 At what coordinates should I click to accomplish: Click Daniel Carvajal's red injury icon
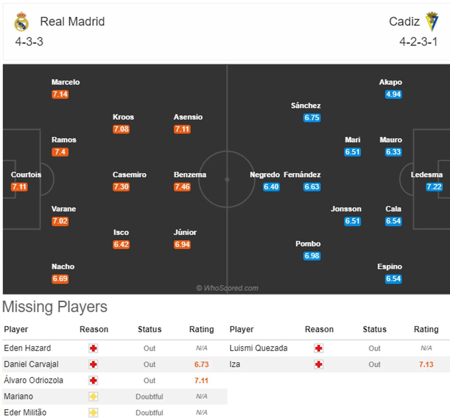click(93, 364)
